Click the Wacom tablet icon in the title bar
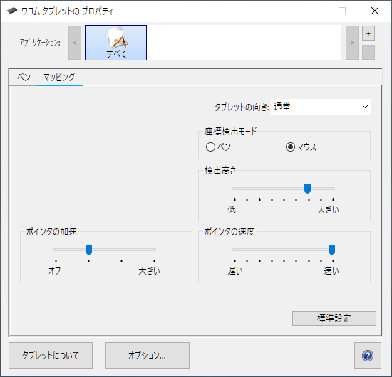Viewport: 392px width, 377px height. point(12,11)
